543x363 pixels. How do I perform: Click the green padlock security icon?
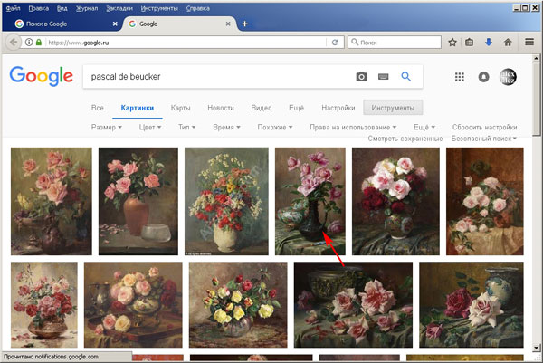point(39,43)
